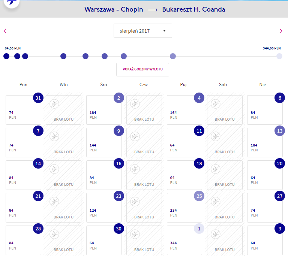The image size is (288, 257).
Task: Click the lightest 344,00 PLN price scale dot
Action: click(x=279, y=56)
